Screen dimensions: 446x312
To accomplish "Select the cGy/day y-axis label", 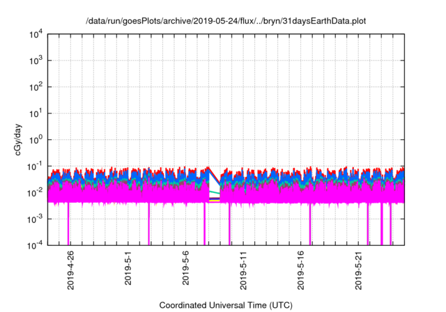I will (18, 139).
